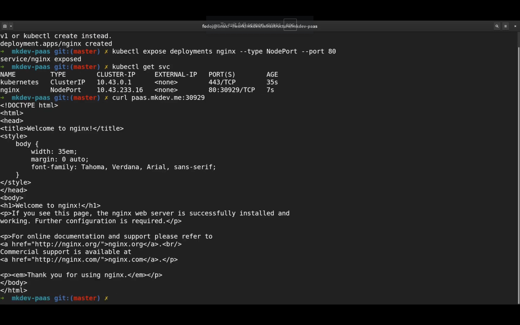
Task: Click the ClusterIP type value
Action: (68, 82)
